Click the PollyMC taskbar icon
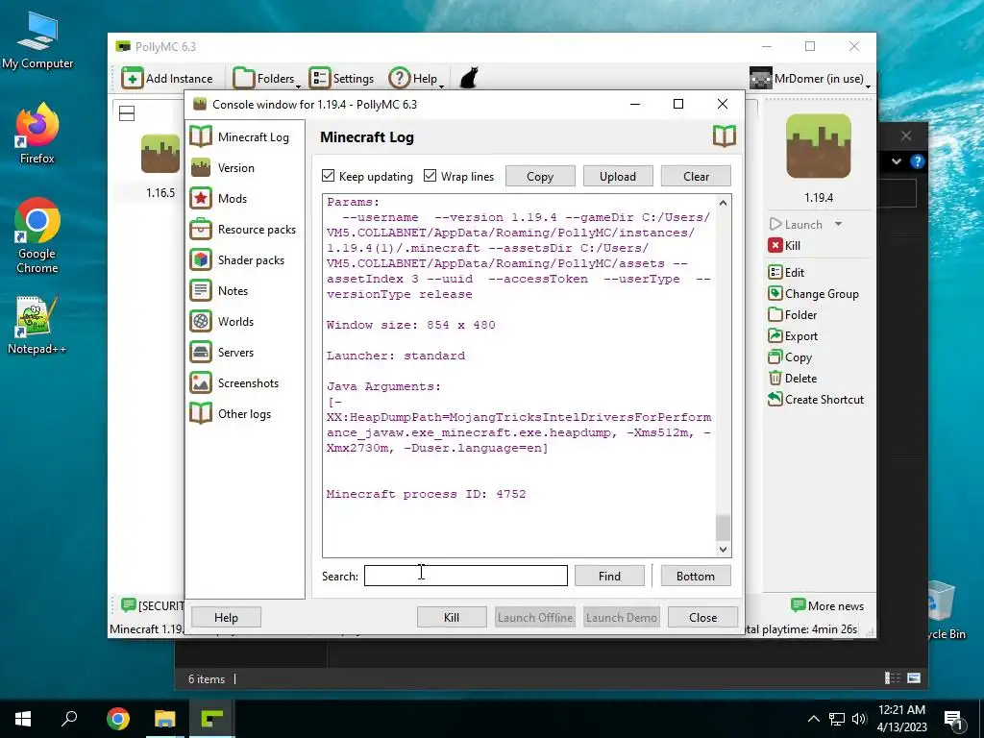The image size is (984, 738). [211, 719]
